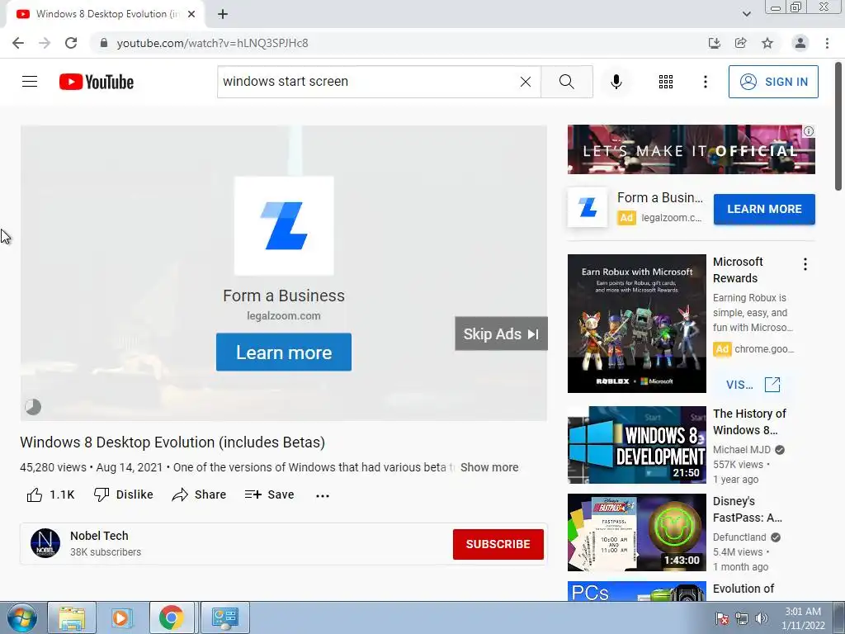Share this page icon in address bar

coord(740,43)
